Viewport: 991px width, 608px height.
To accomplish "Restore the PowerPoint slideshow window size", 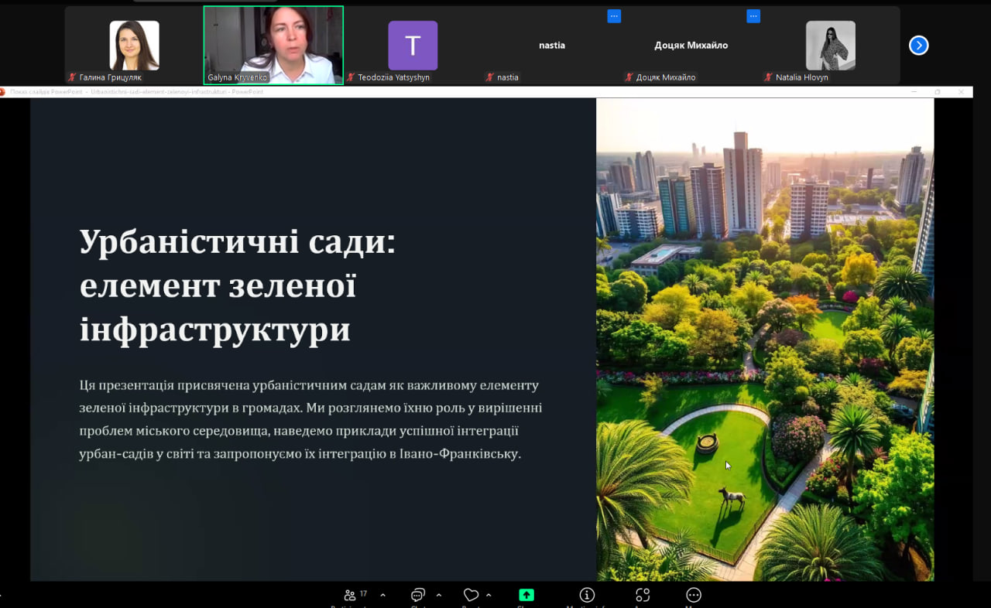I will pyautogui.click(x=938, y=92).
